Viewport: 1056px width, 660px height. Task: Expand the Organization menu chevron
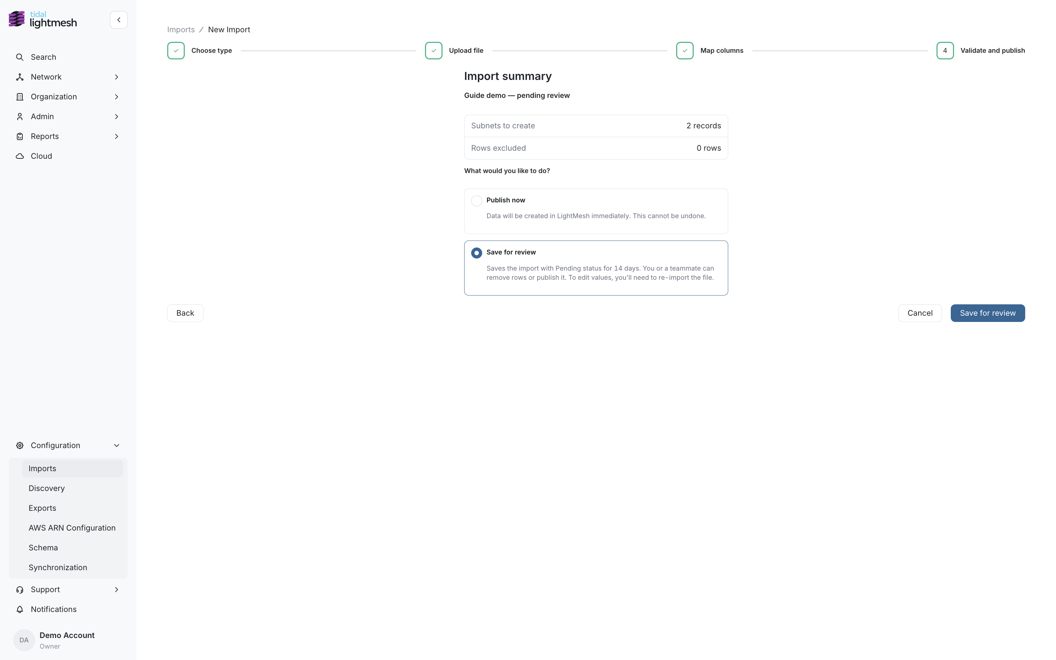[x=117, y=97]
